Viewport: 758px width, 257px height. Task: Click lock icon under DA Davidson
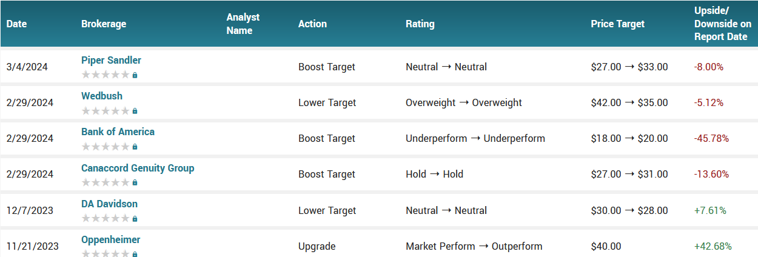tap(135, 218)
